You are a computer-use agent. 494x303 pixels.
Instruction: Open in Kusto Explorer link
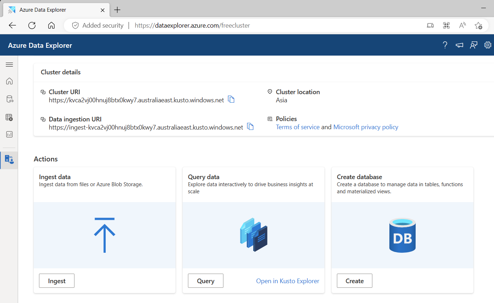coord(288,281)
